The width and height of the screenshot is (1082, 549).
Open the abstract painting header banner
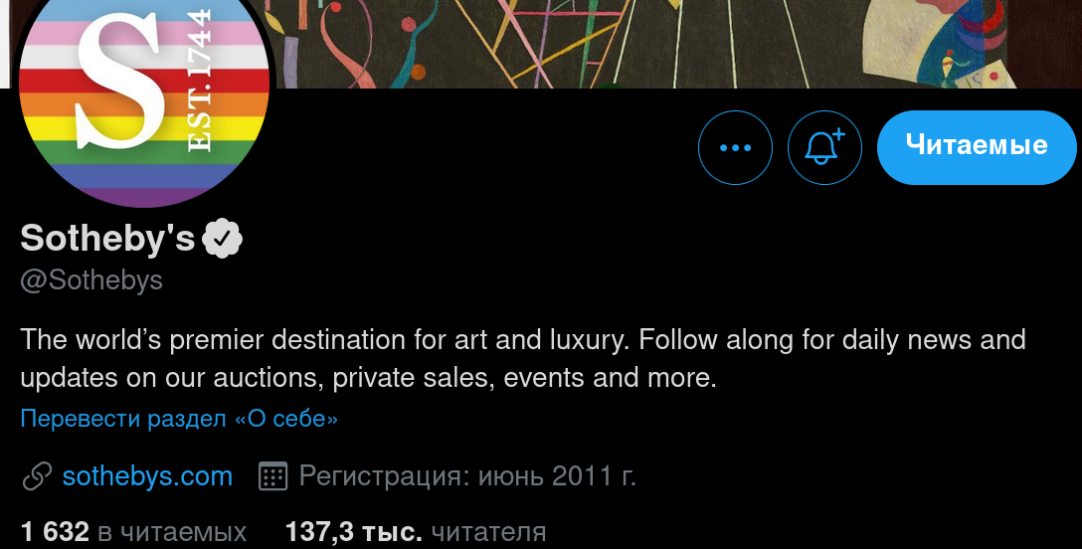point(676,44)
